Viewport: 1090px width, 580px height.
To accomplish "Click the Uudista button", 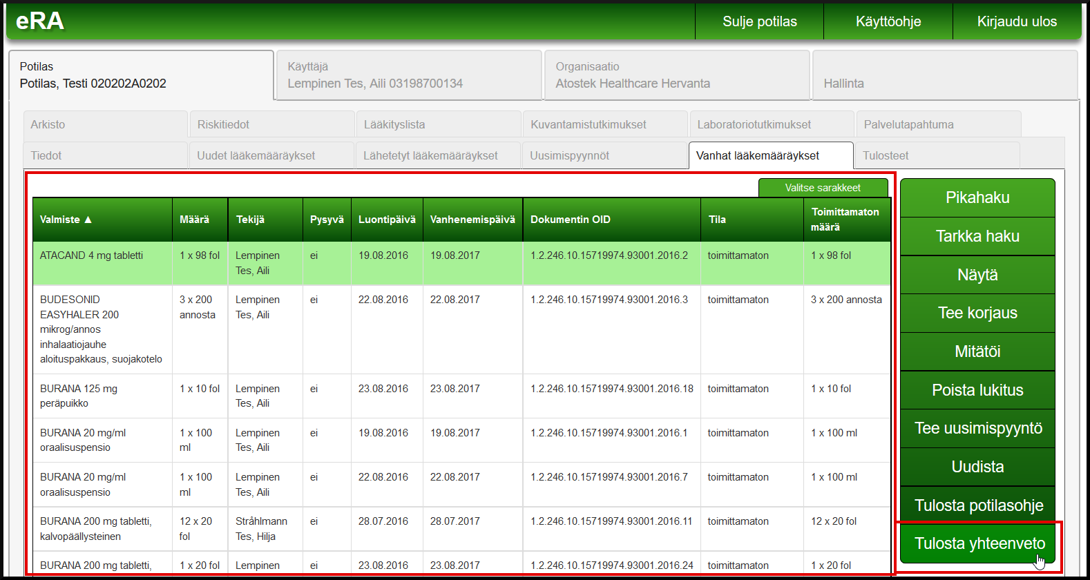I will click(977, 467).
